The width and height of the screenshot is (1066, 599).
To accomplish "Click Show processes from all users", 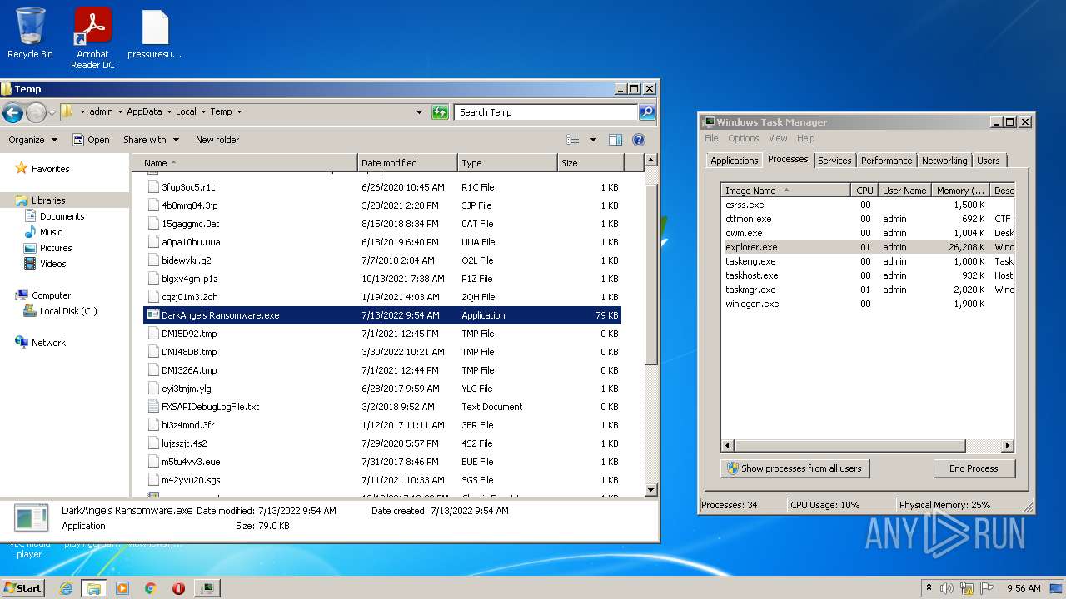I will coord(795,468).
